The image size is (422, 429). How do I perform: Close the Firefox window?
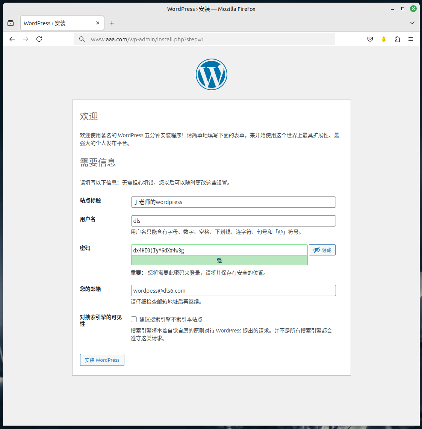pyautogui.click(x=413, y=9)
